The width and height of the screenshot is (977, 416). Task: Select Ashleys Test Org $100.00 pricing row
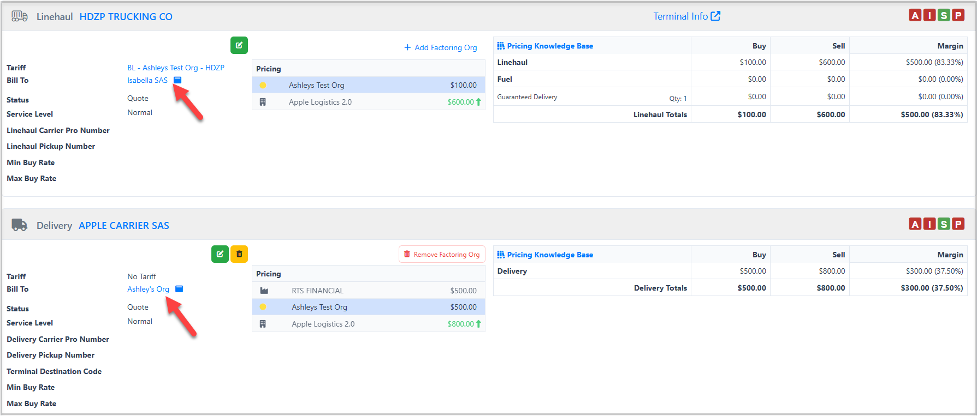click(x=369, y=85)
